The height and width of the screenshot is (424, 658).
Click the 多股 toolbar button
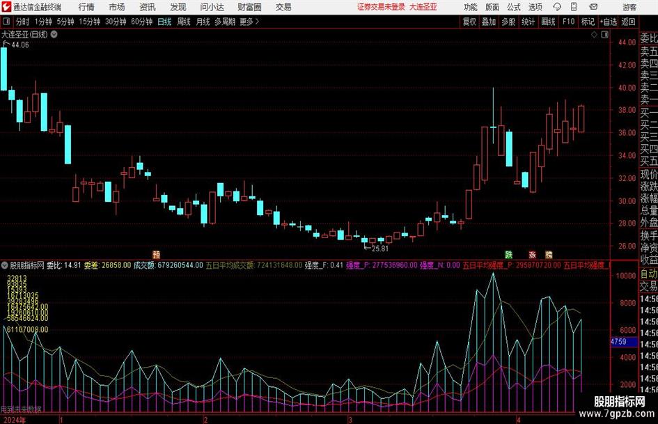point(508,22)
